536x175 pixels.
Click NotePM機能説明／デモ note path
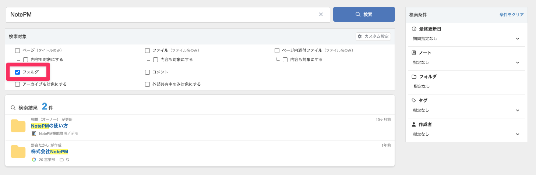coord(59,133)
